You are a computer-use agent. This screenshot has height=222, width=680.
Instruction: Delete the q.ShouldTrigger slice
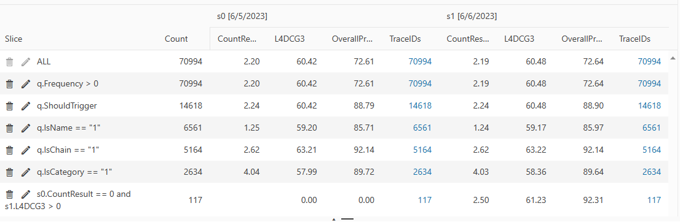point(10,105)
